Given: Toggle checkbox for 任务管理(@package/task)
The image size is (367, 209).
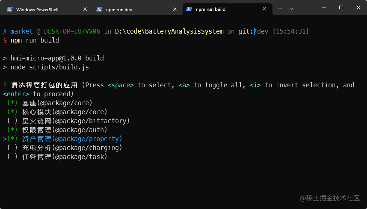Looking at the screenshot, I should (12, 157).
